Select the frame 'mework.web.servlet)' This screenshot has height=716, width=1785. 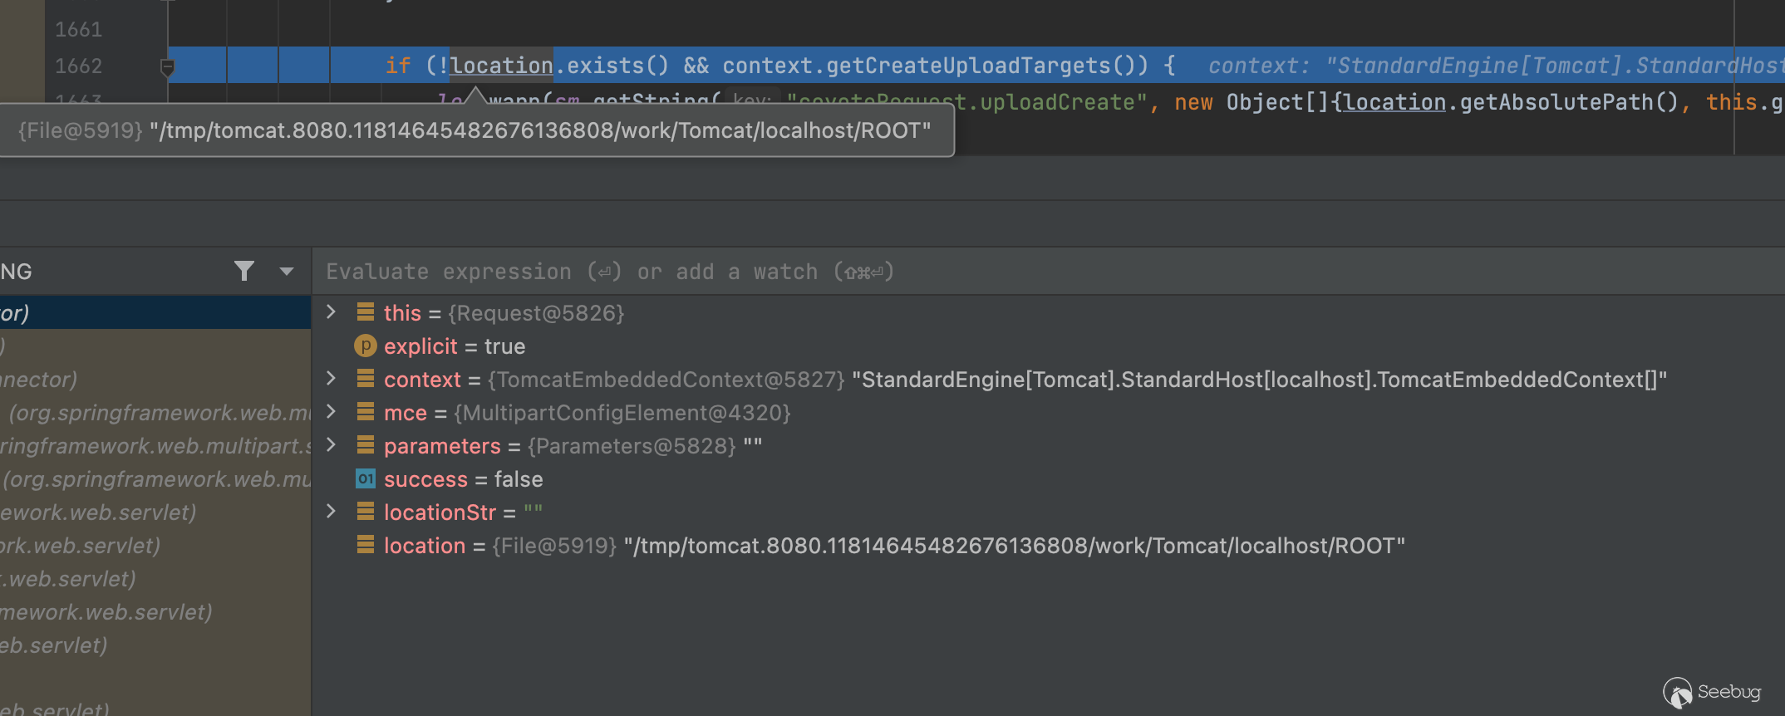(x=155, y=612)
